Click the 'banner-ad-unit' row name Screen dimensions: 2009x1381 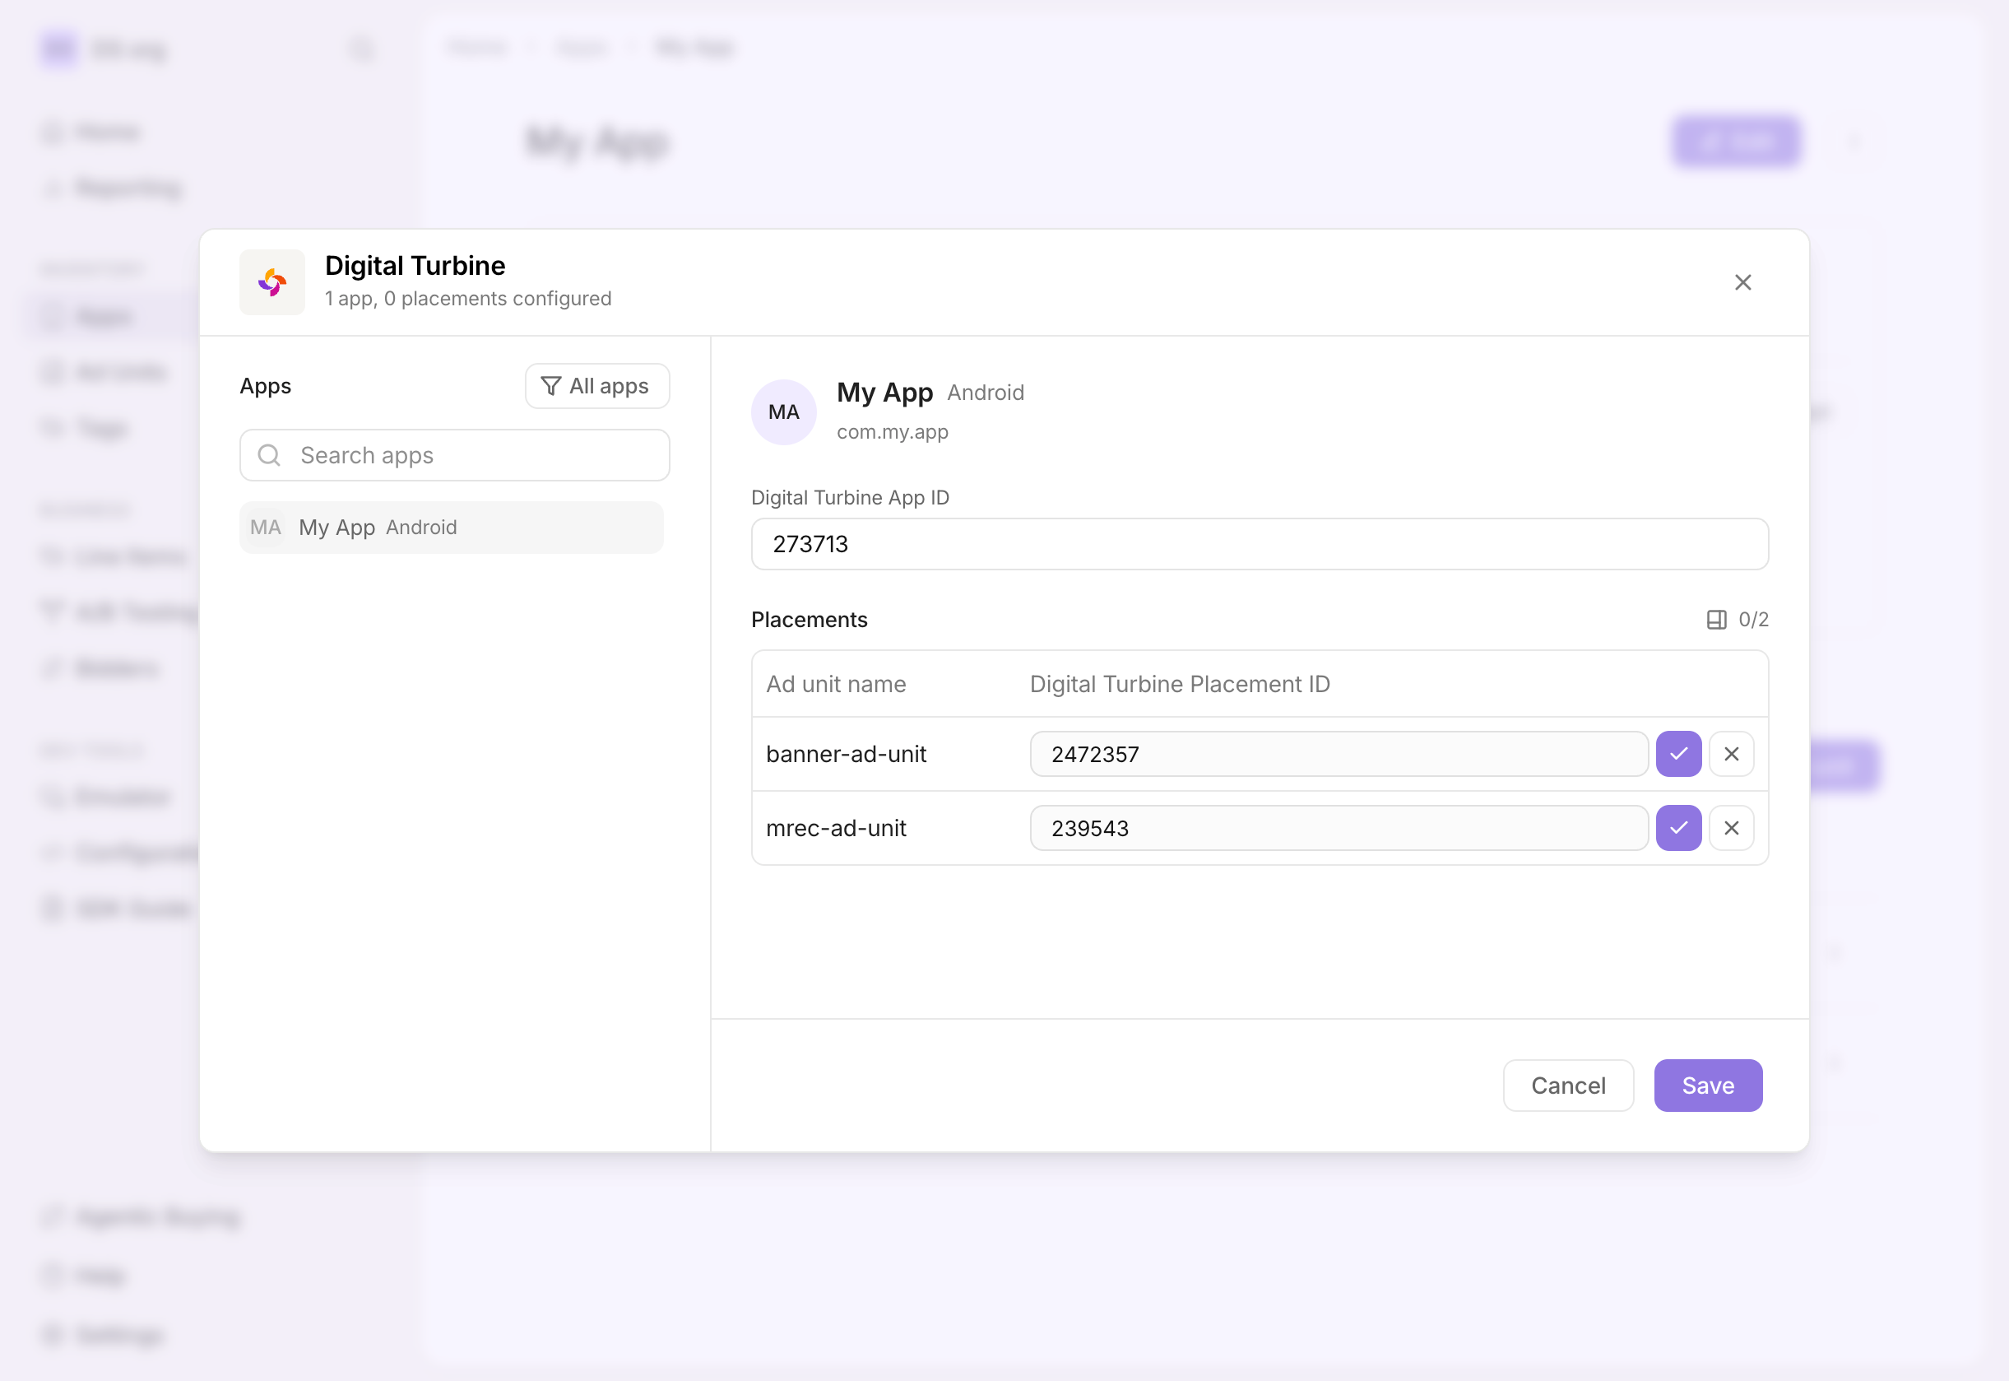coord(846,754)
